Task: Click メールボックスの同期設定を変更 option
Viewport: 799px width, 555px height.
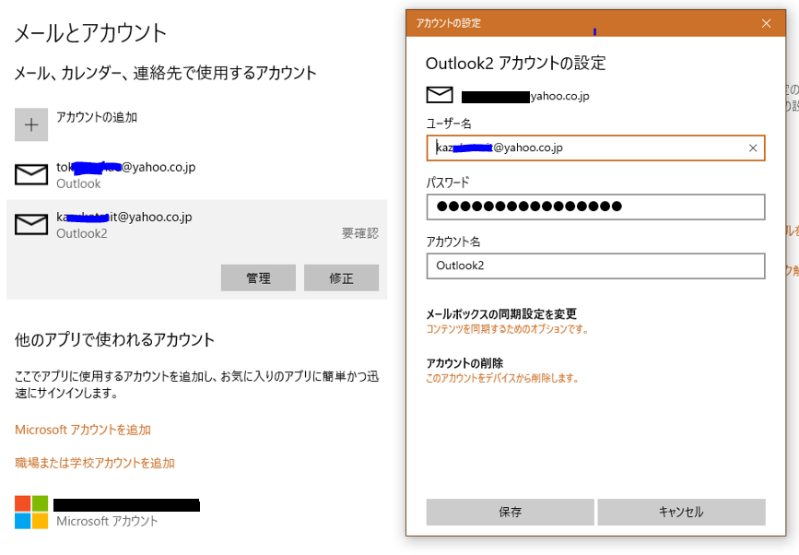Action: point(501,313)
